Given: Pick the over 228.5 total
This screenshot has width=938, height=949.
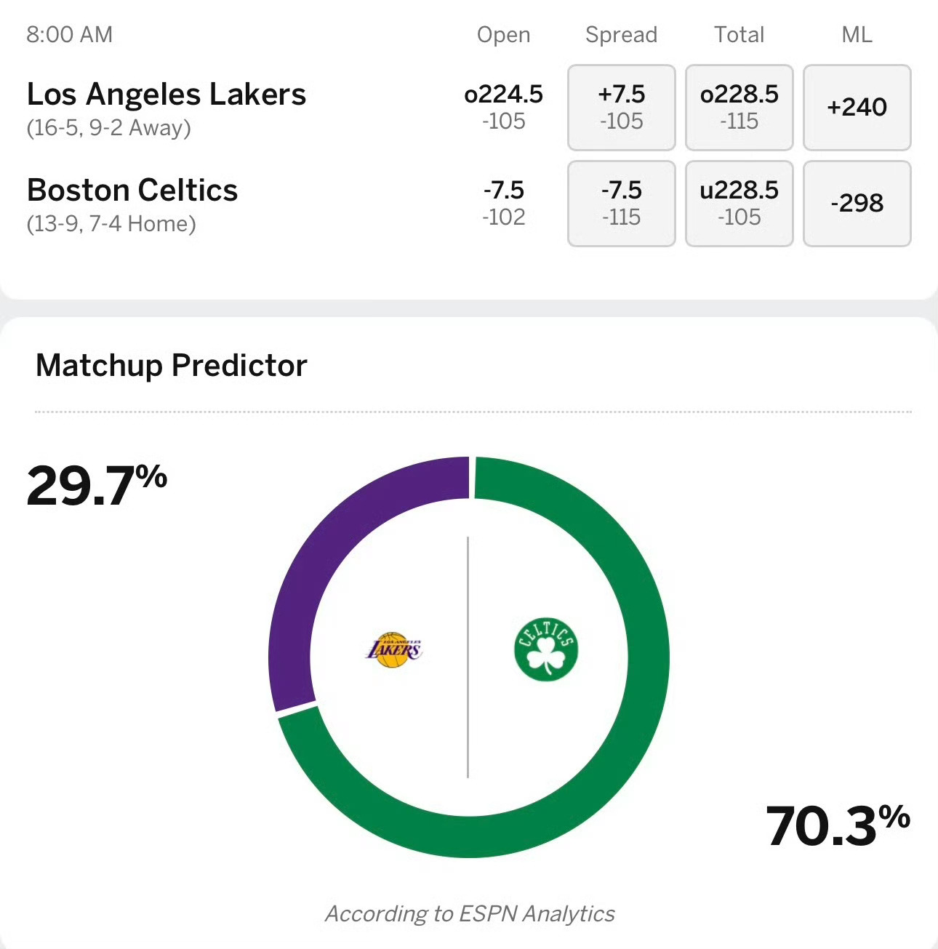Looking at the screenshot, I should click(x=739, y=108).
